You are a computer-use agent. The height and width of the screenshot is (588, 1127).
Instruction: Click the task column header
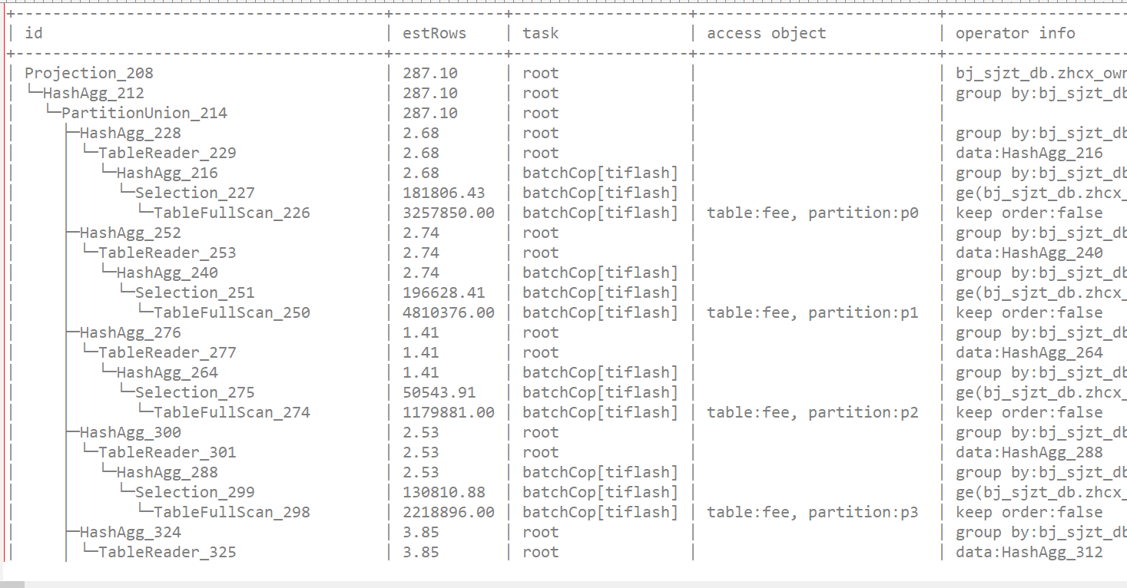[x=540, y=33]
